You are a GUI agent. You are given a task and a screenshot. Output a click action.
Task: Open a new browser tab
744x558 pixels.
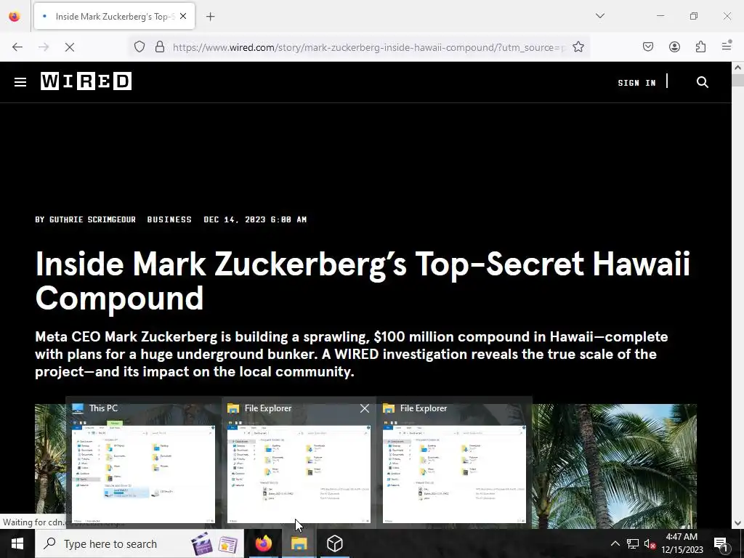click(x=210, y=17)
